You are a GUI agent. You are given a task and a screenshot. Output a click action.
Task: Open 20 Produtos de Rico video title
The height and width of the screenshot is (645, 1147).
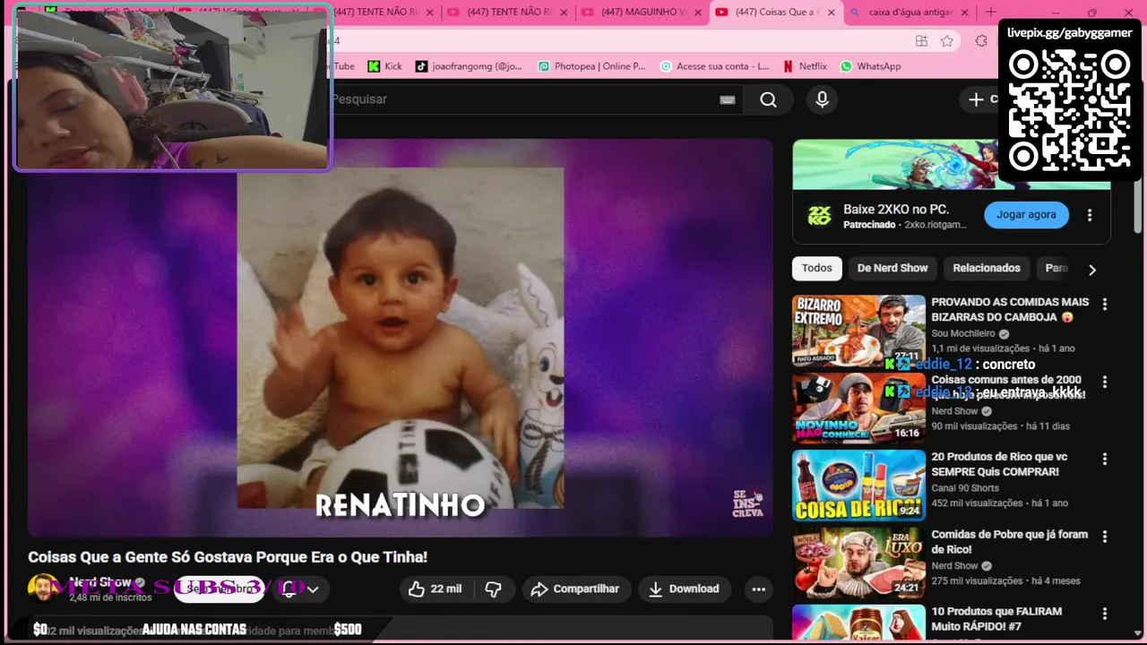tap(999, 464)
